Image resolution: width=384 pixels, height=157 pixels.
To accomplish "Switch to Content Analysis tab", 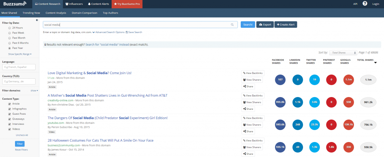I will pos(56,13).
